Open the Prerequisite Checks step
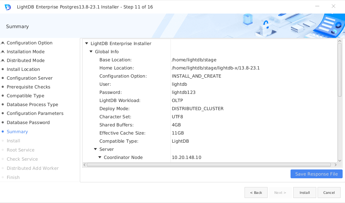Screen dimensions: 345x203 28,87
